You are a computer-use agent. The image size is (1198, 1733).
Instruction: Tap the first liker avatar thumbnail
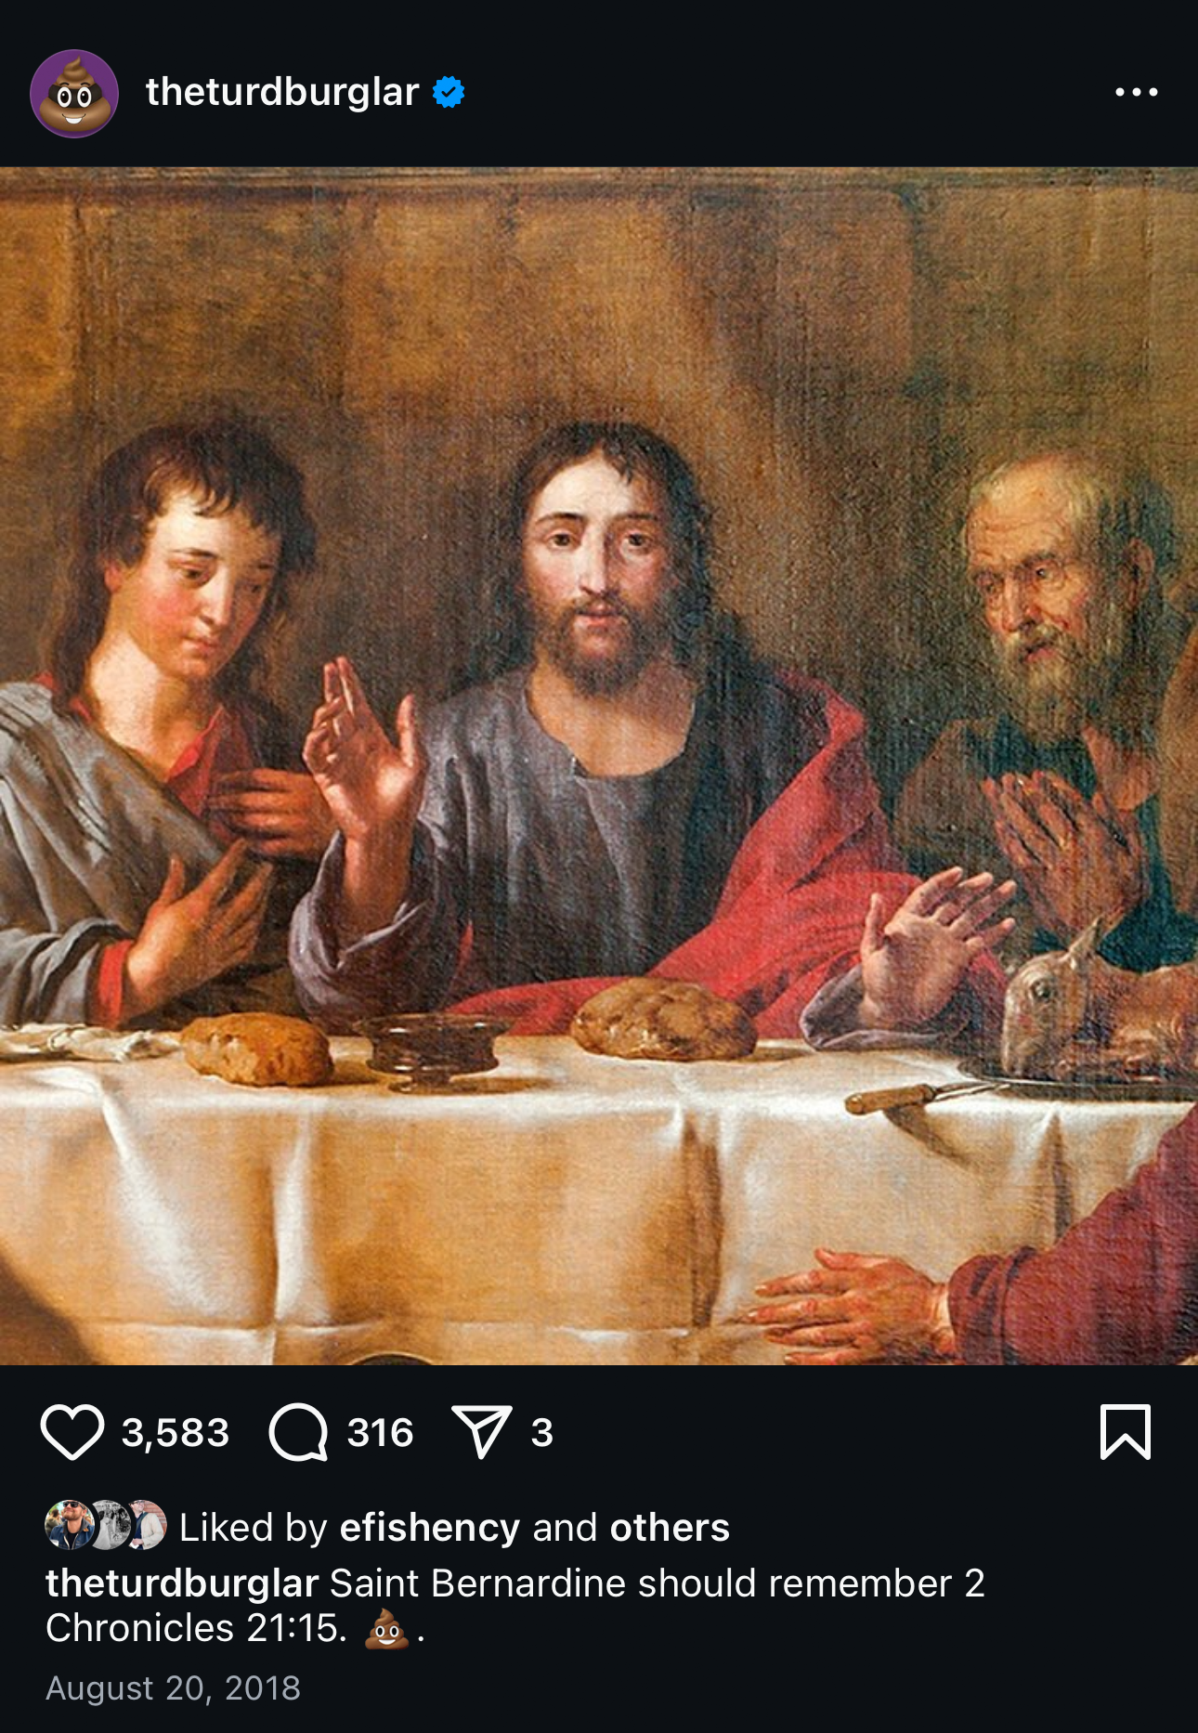coord(69,1525)
